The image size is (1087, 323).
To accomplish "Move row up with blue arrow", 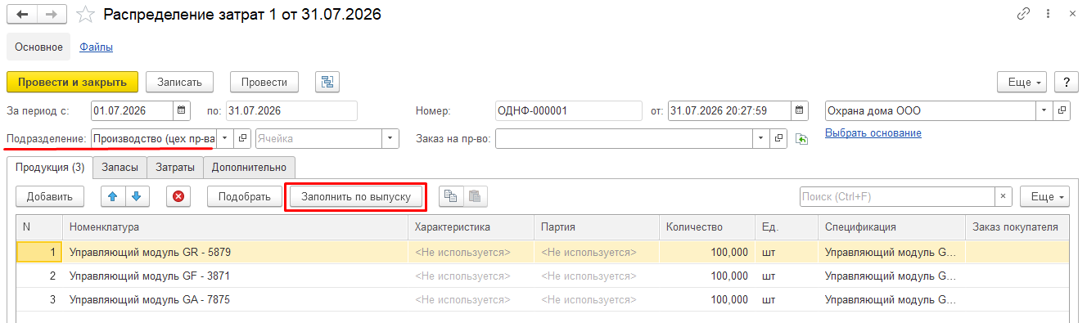I will (x=113, y=196).
